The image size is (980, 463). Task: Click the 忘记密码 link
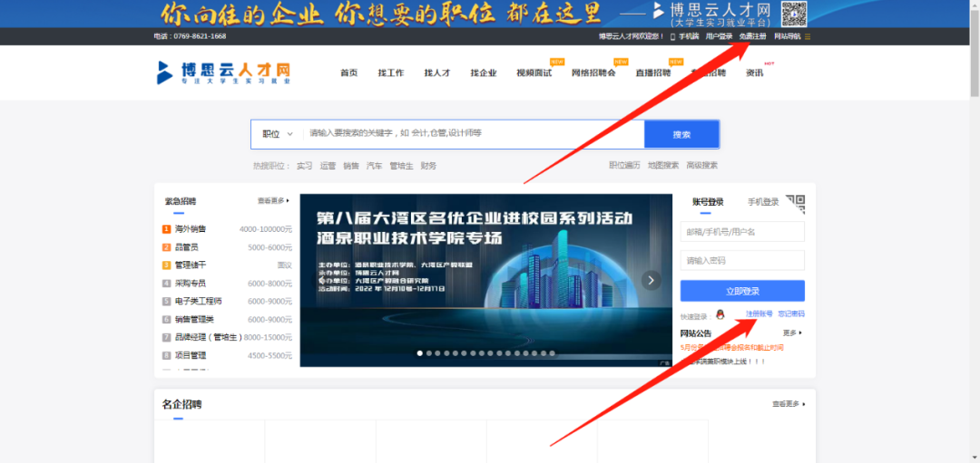point(791,313)
